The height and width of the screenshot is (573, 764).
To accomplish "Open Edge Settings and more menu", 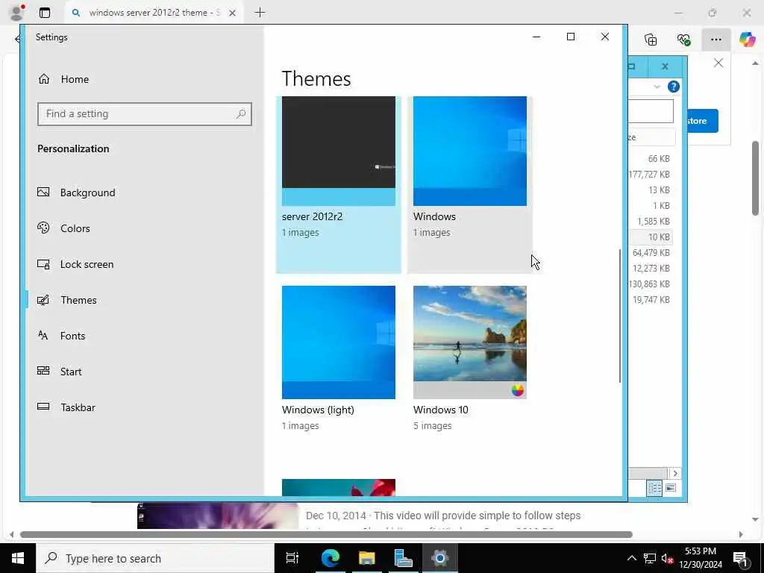I will pyautogui.click(x=716, y=40).
